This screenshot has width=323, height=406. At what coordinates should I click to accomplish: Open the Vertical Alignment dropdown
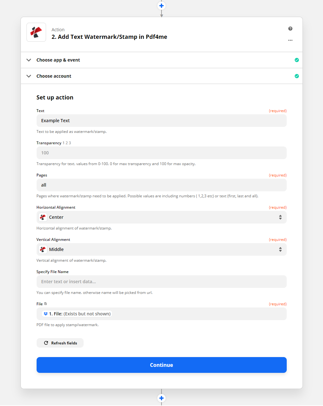[161, 249]
